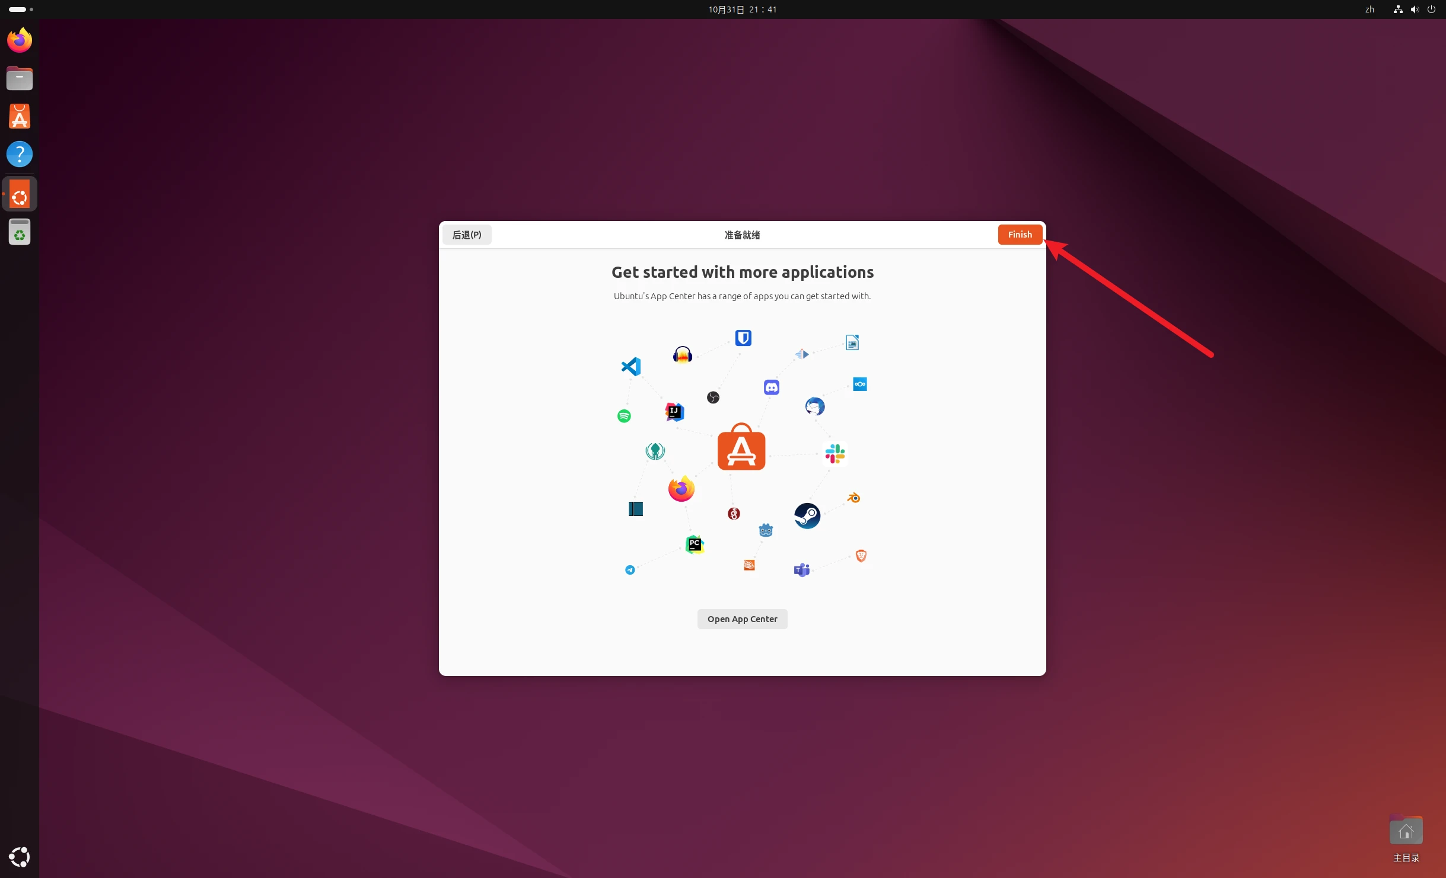1446x878 pixels.
Task: Open the Files manager in the dock
Action: pos(20,78)
